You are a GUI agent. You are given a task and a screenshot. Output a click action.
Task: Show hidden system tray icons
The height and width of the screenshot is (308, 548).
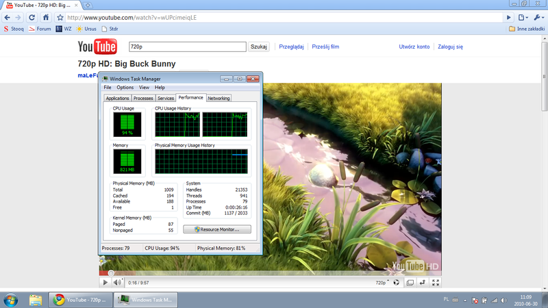click(465, 300)
